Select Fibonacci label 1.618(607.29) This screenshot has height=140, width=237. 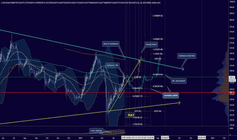158,39
